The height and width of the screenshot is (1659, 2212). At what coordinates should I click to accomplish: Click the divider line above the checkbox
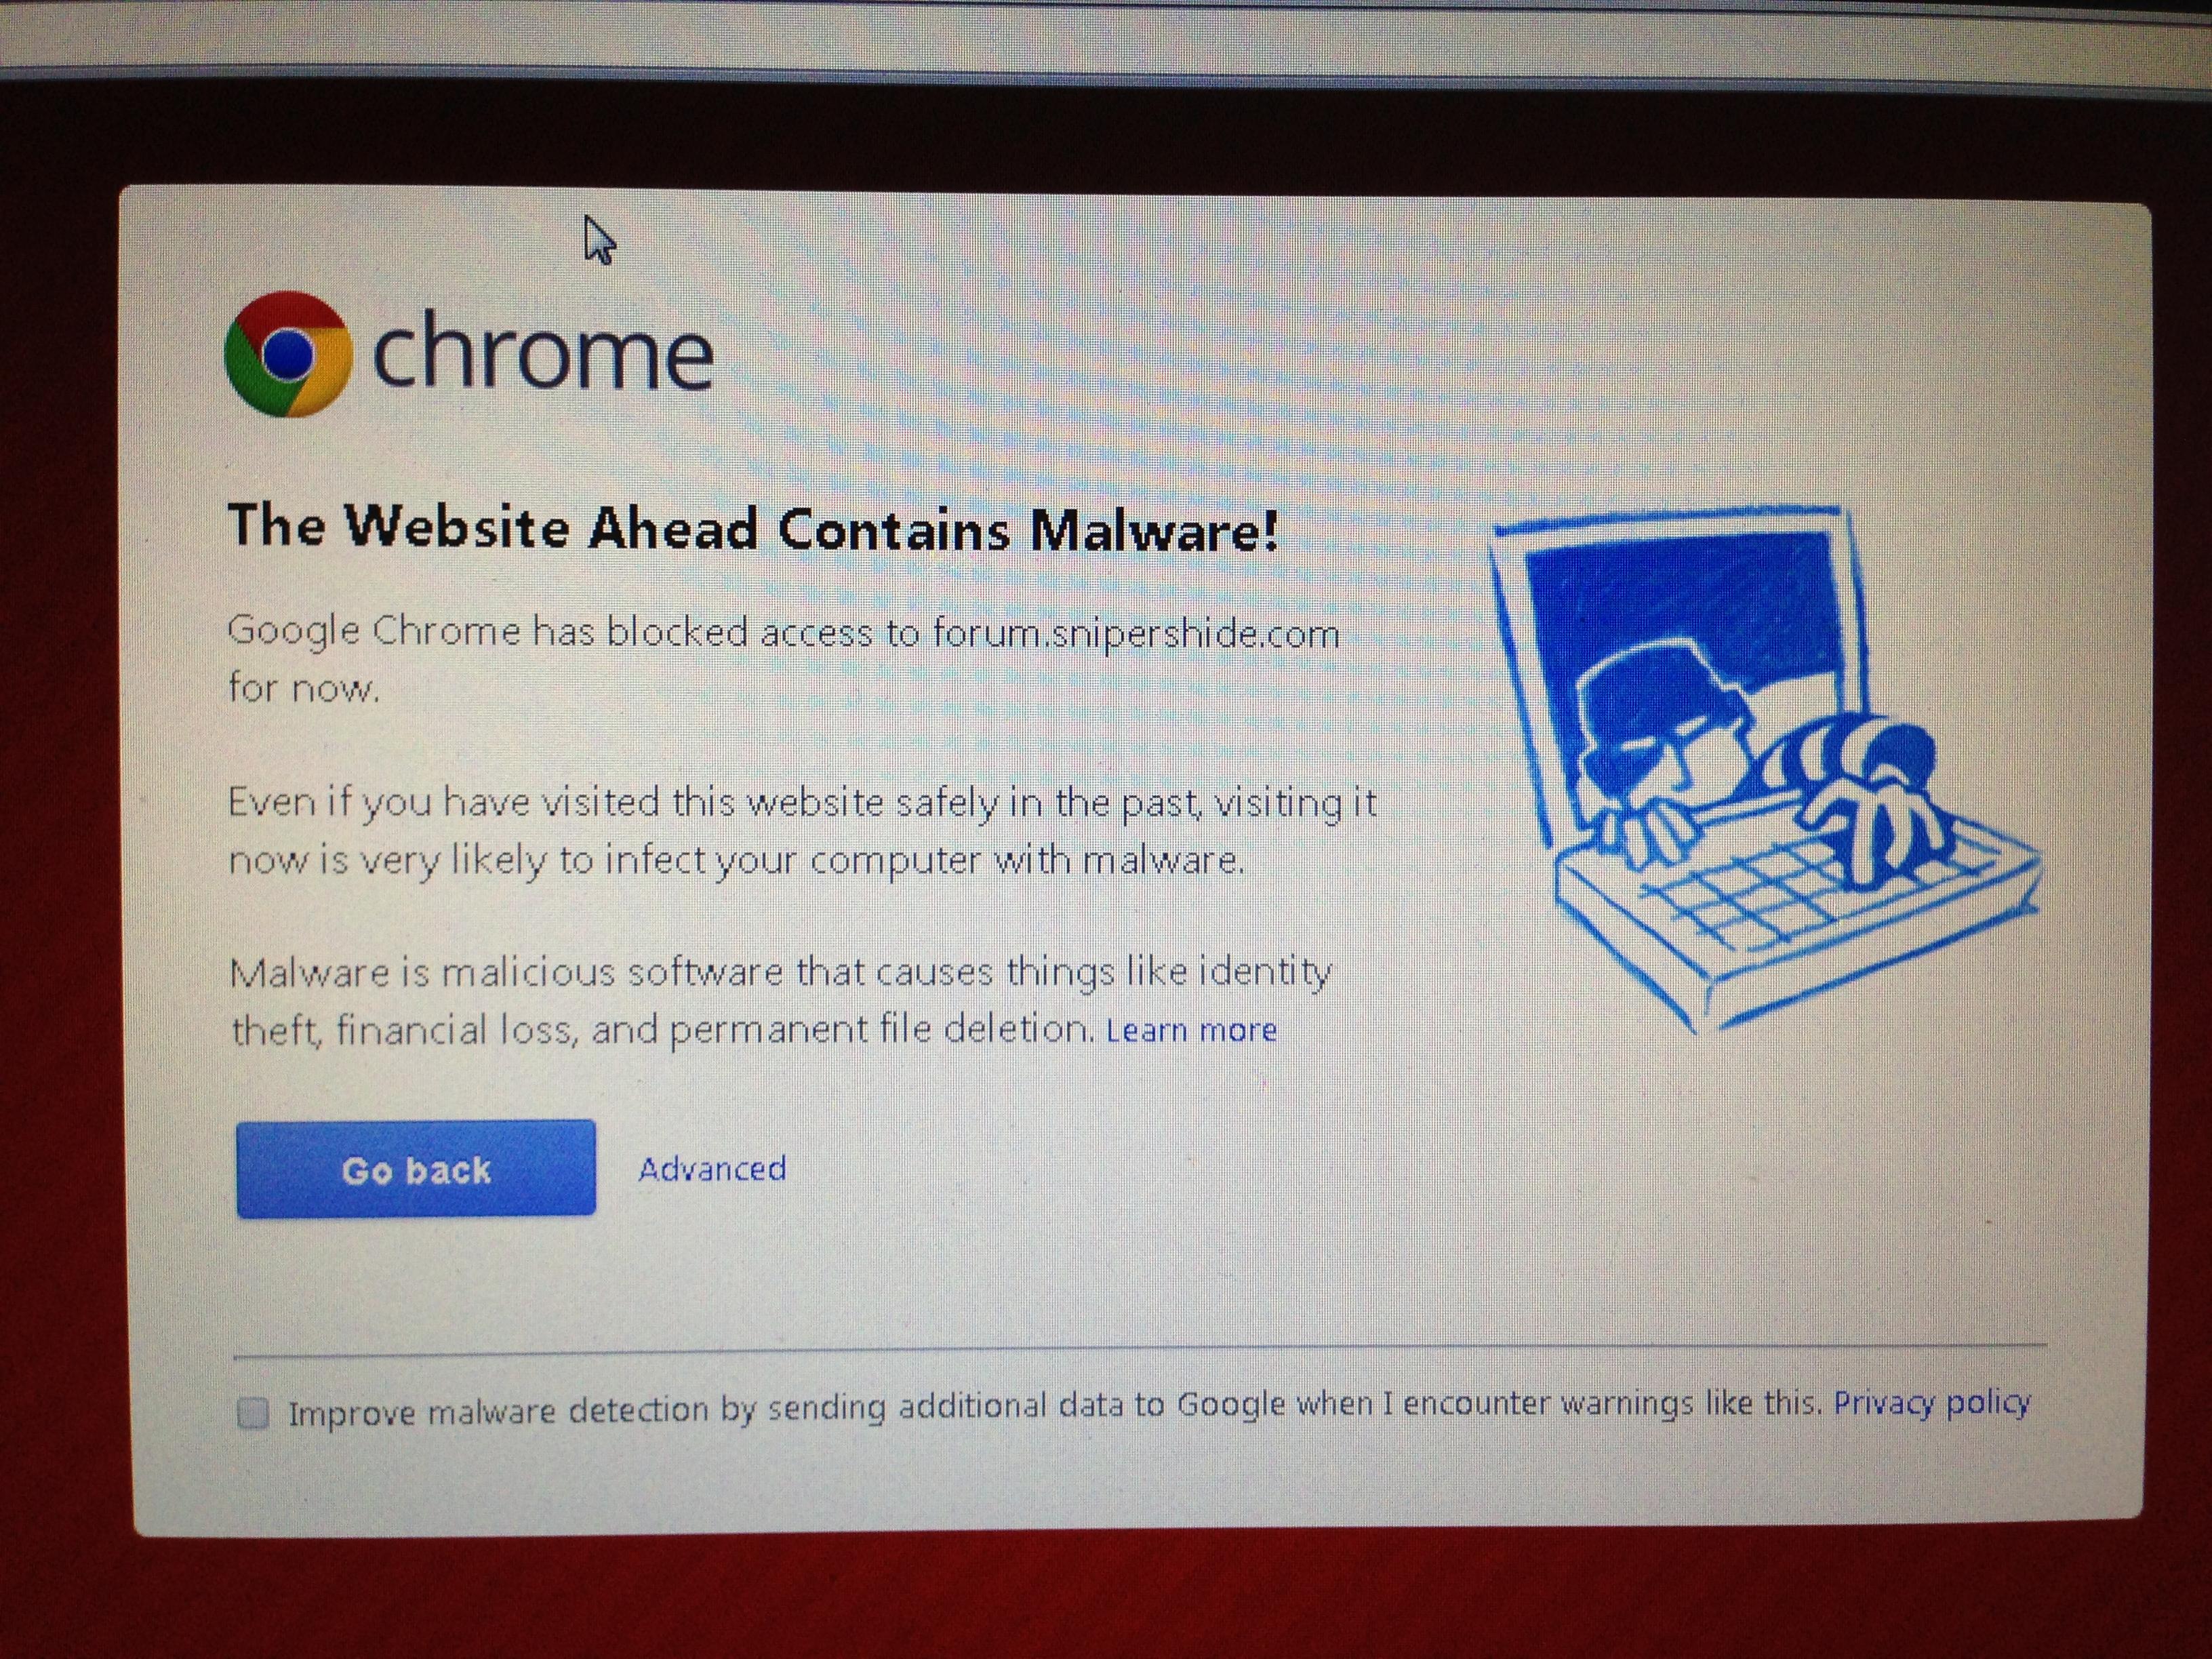point(1140,1351)
